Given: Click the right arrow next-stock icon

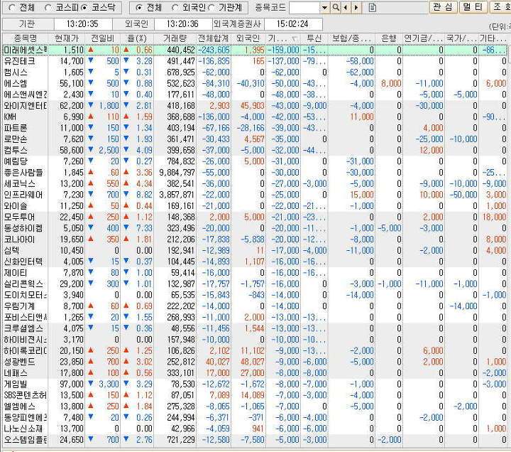Looking at the screenshot, I should coord(356,7).
